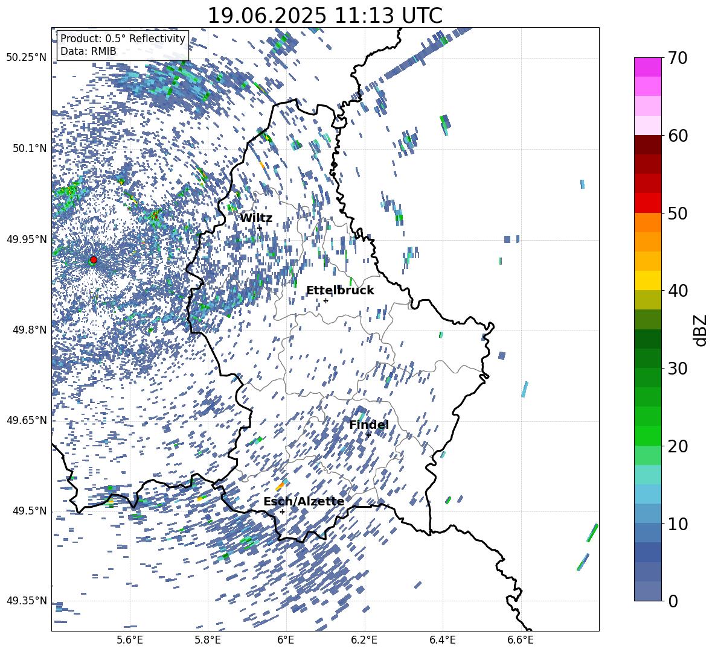Click the 6°E longitude tick label

tap(286, 640)
